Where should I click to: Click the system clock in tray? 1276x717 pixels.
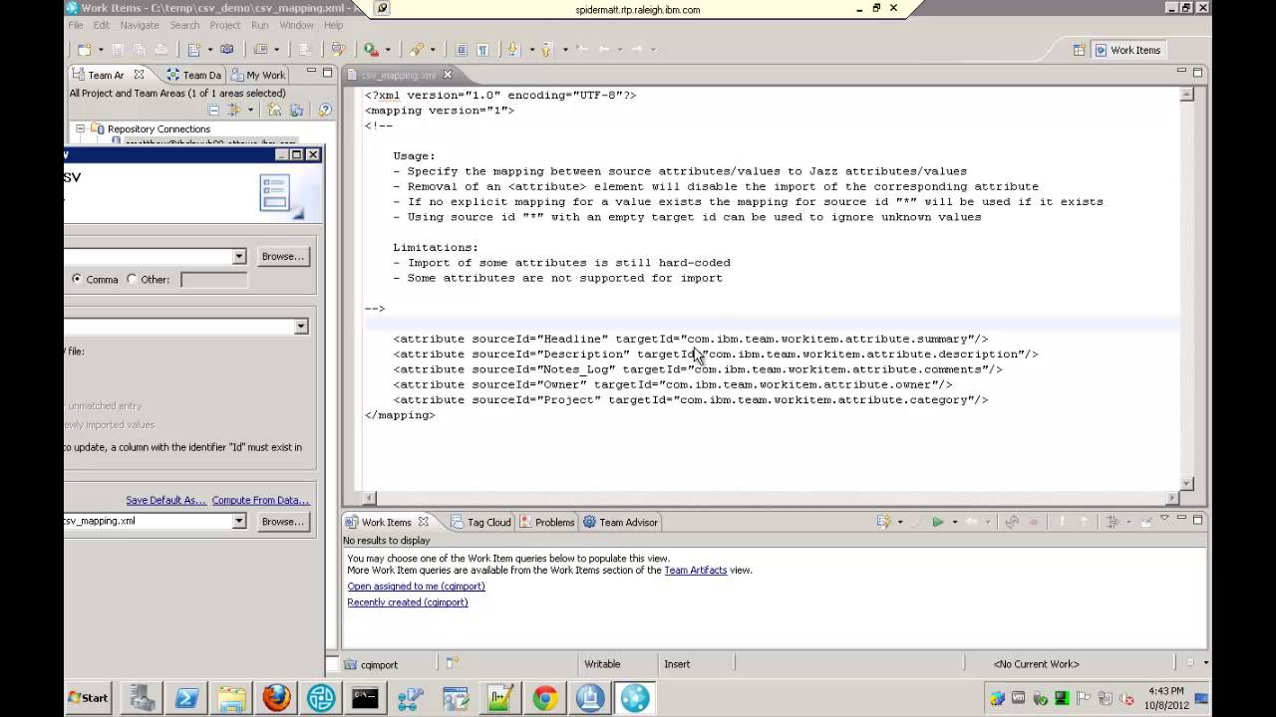[x=1166, y=698]
